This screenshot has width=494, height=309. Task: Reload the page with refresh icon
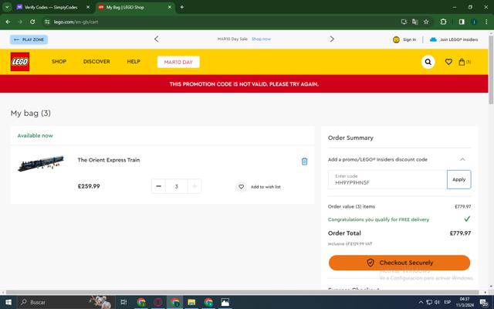(32, 22)
